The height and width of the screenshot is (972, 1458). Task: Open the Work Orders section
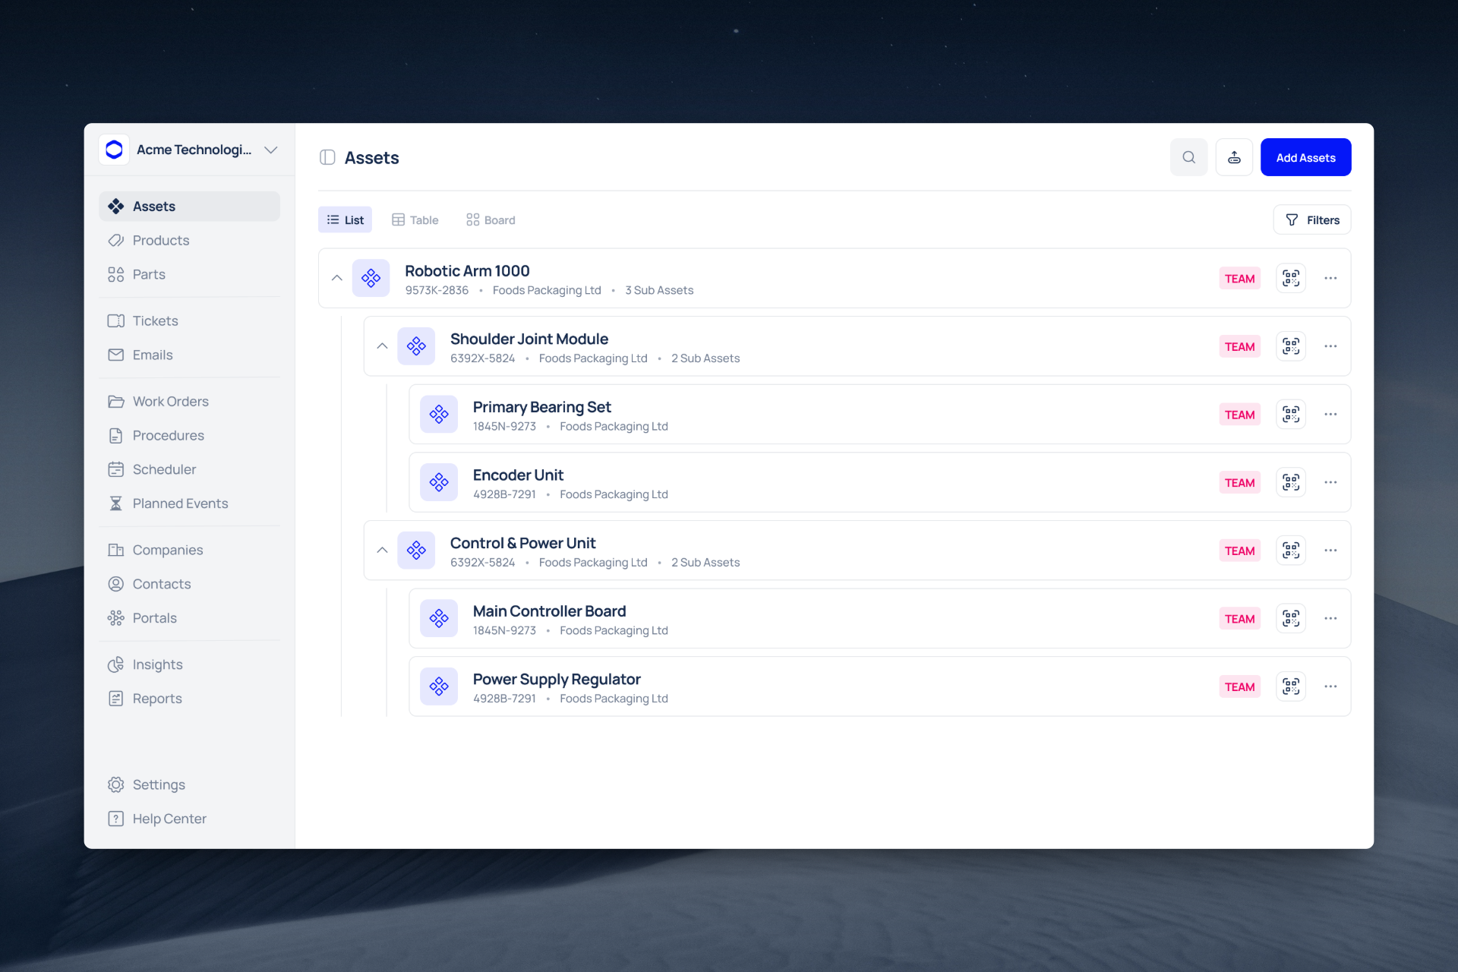[x=170, y=401]
